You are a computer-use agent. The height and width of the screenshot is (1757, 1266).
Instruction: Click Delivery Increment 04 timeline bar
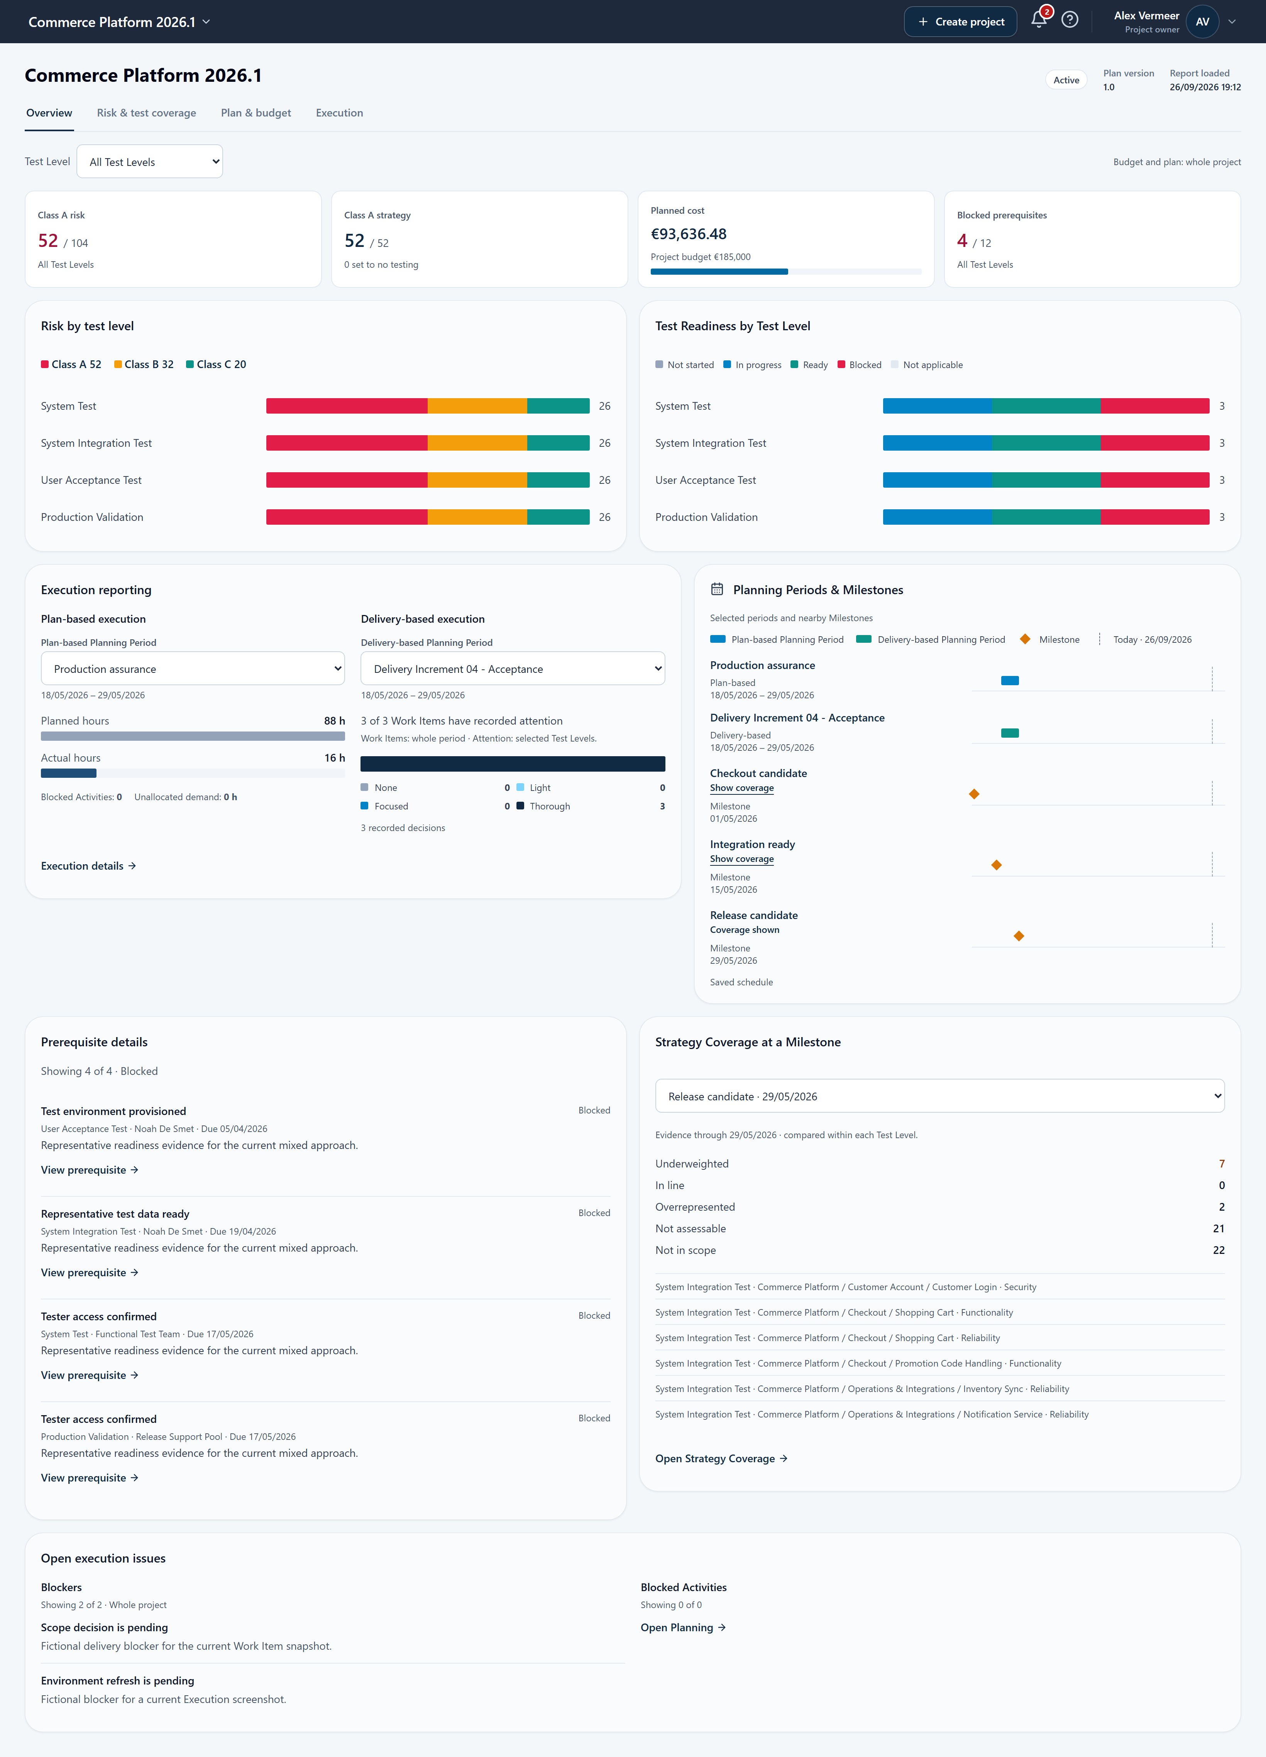click(x=1010, y=733)
